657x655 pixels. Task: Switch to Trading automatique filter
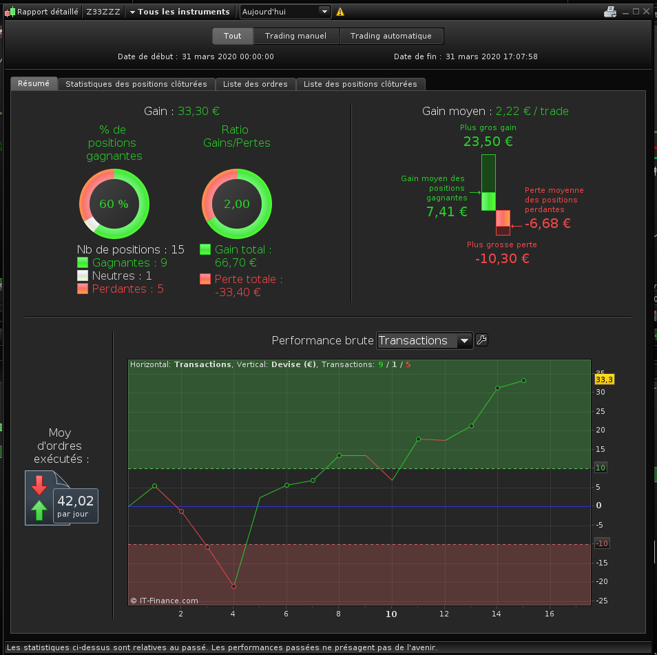click(391, 36)
